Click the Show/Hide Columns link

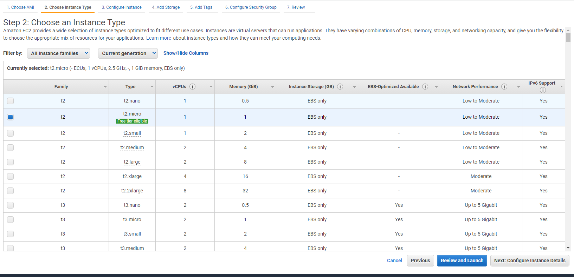coord(186,53)
